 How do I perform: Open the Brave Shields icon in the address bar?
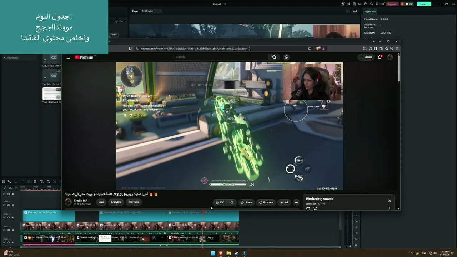318,49
